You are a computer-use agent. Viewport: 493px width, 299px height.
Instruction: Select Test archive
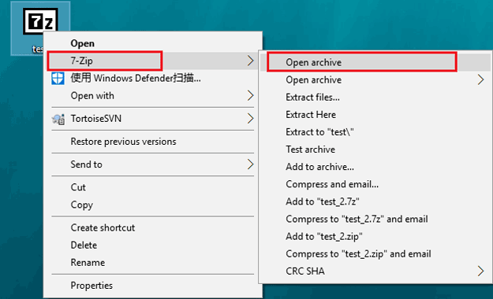coord(310,149)
